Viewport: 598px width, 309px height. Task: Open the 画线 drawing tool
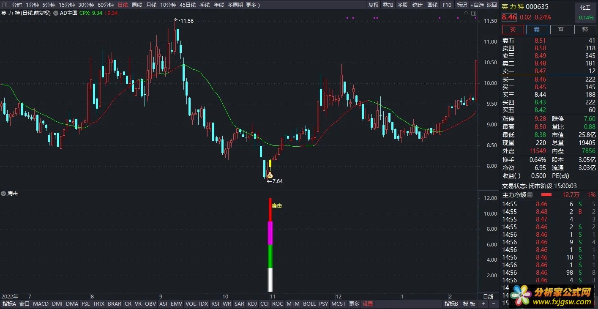coord(432,5)
